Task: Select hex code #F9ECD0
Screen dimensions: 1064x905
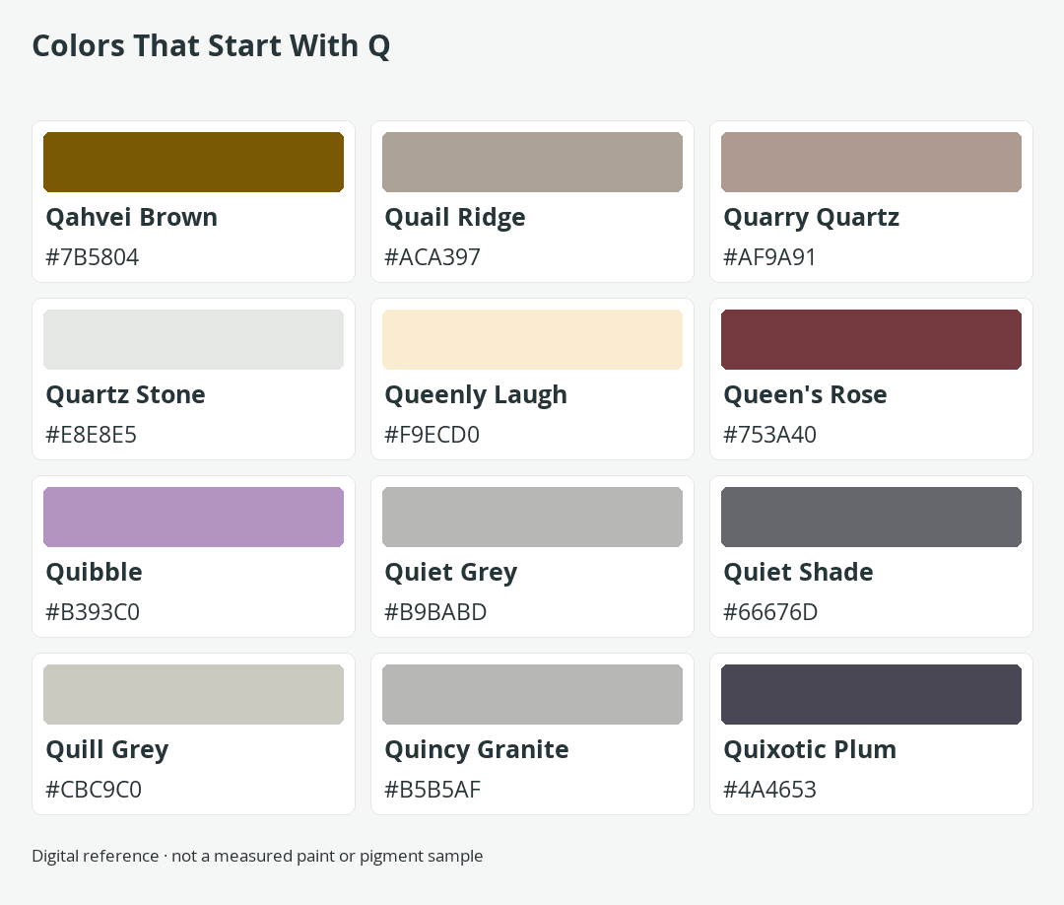Action: [x=432, y=435]
